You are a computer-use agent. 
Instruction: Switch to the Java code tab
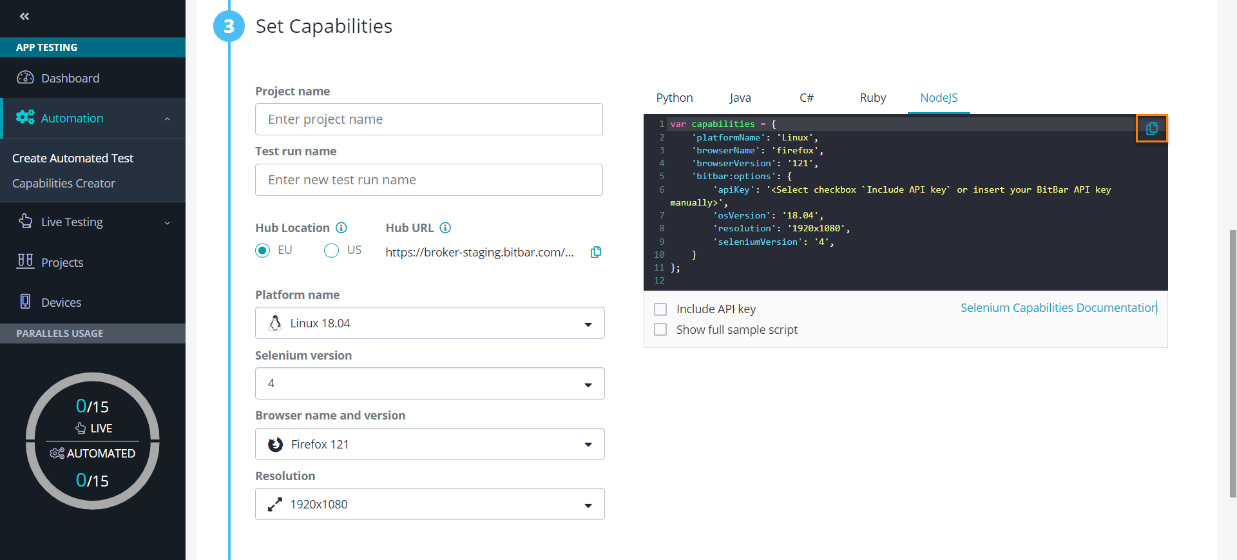click(740, 98)
